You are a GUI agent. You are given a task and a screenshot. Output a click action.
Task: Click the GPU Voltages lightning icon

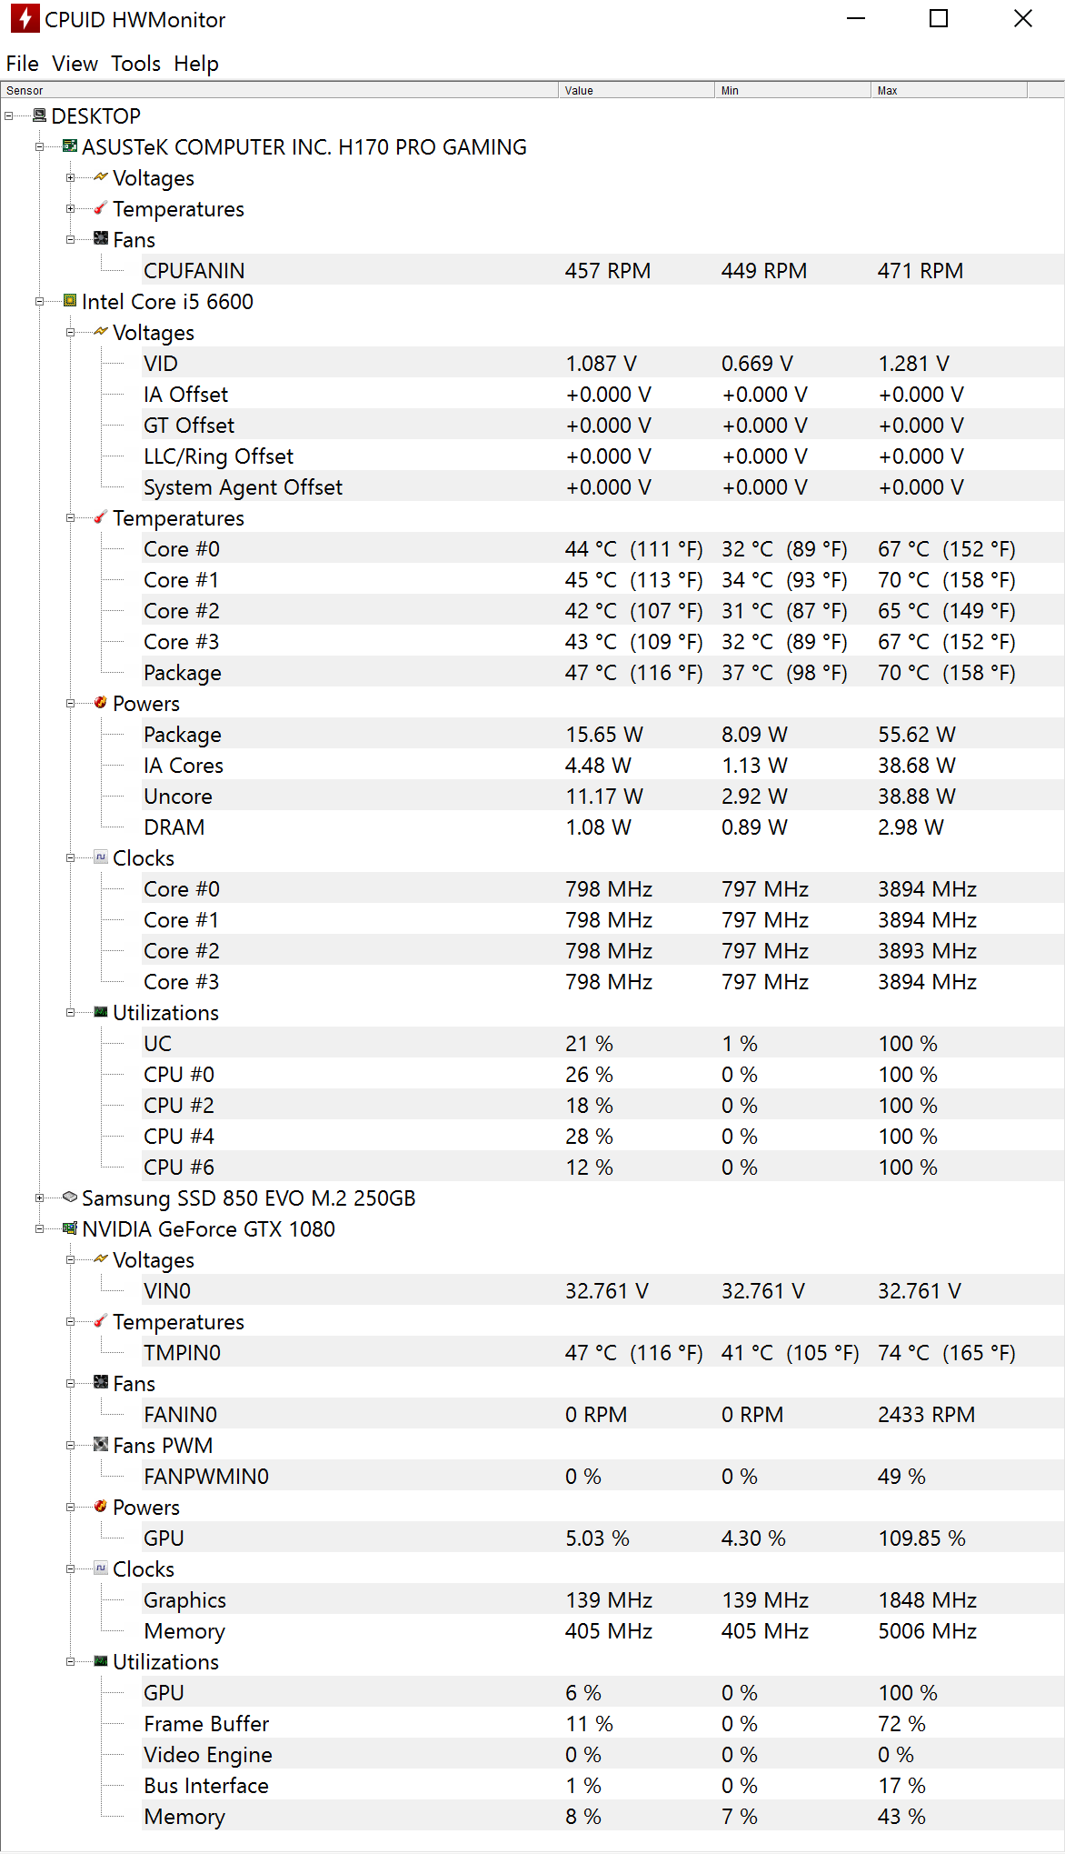101,1259
